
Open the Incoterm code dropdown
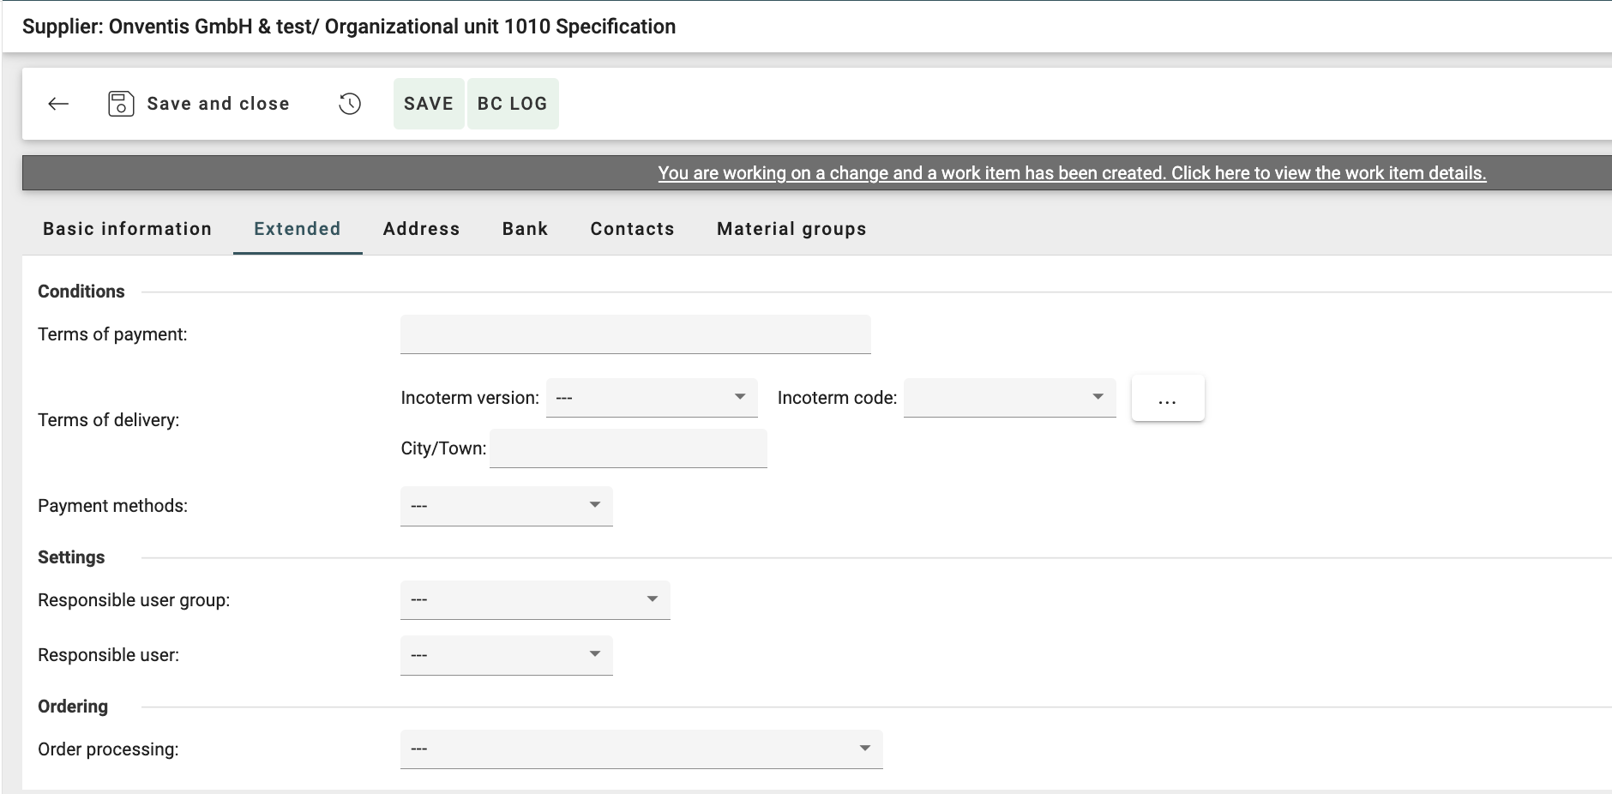[1009, 398]
